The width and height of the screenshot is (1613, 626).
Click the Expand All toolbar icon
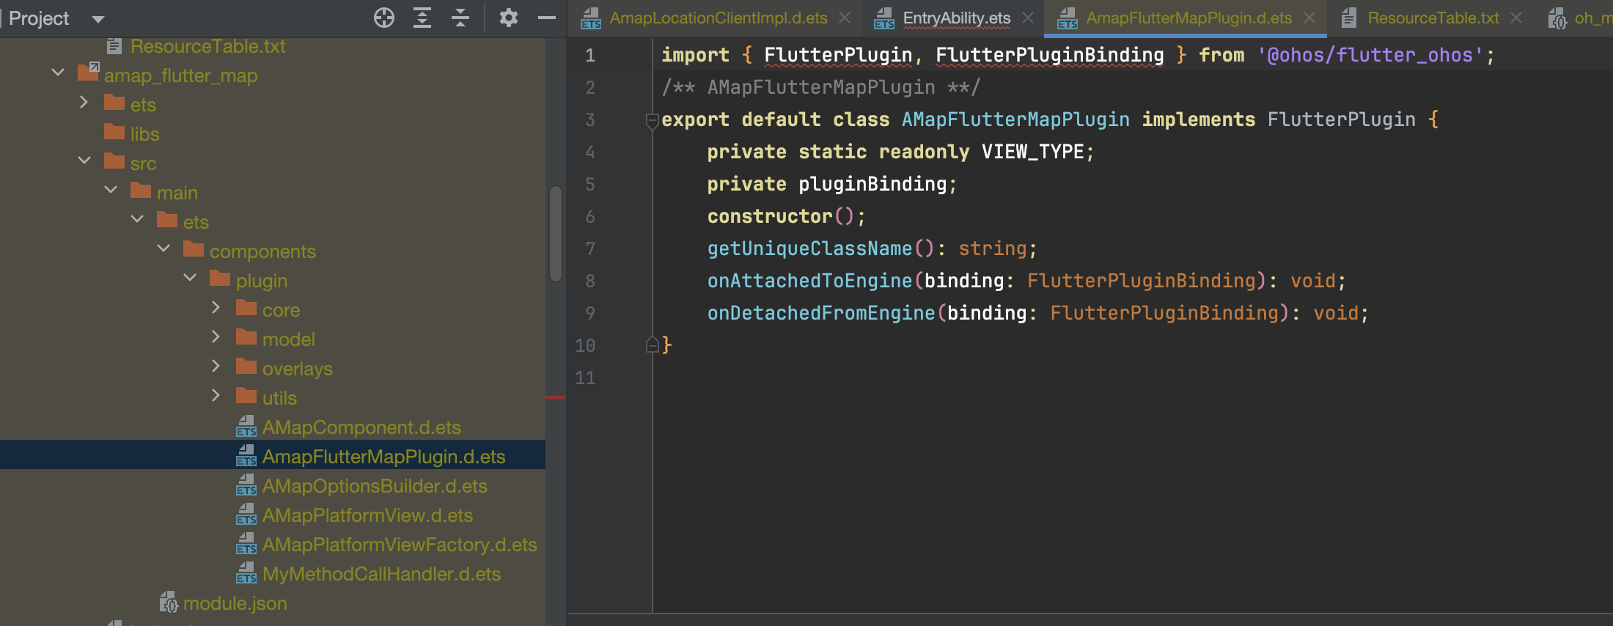(x=422, y=18)
